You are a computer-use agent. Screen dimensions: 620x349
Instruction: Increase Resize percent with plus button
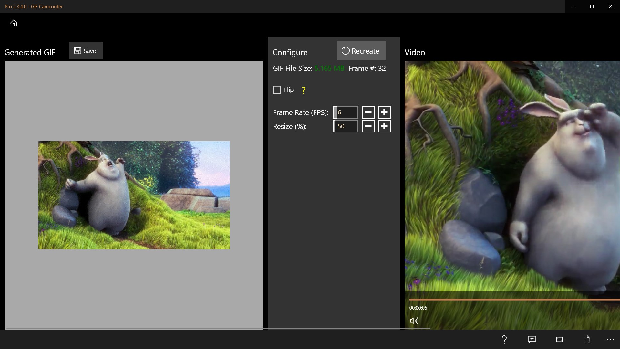(384, 126)
